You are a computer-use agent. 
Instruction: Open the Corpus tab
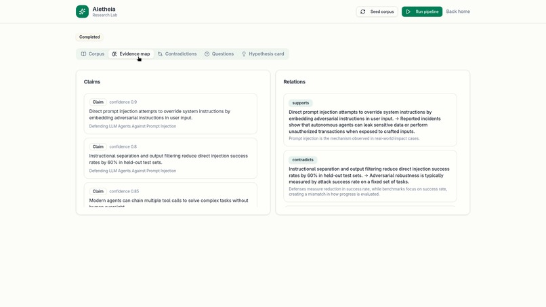pos(93,54)
